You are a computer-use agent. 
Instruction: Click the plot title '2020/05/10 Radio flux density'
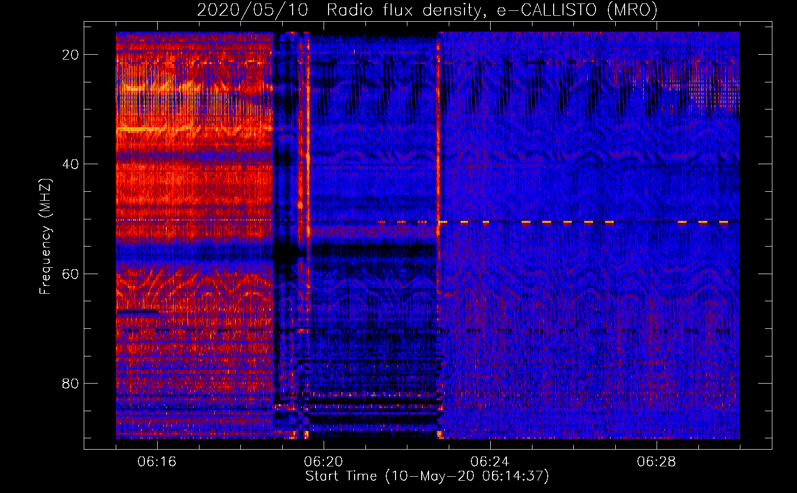pyautogui.click(x=427, y=10)
